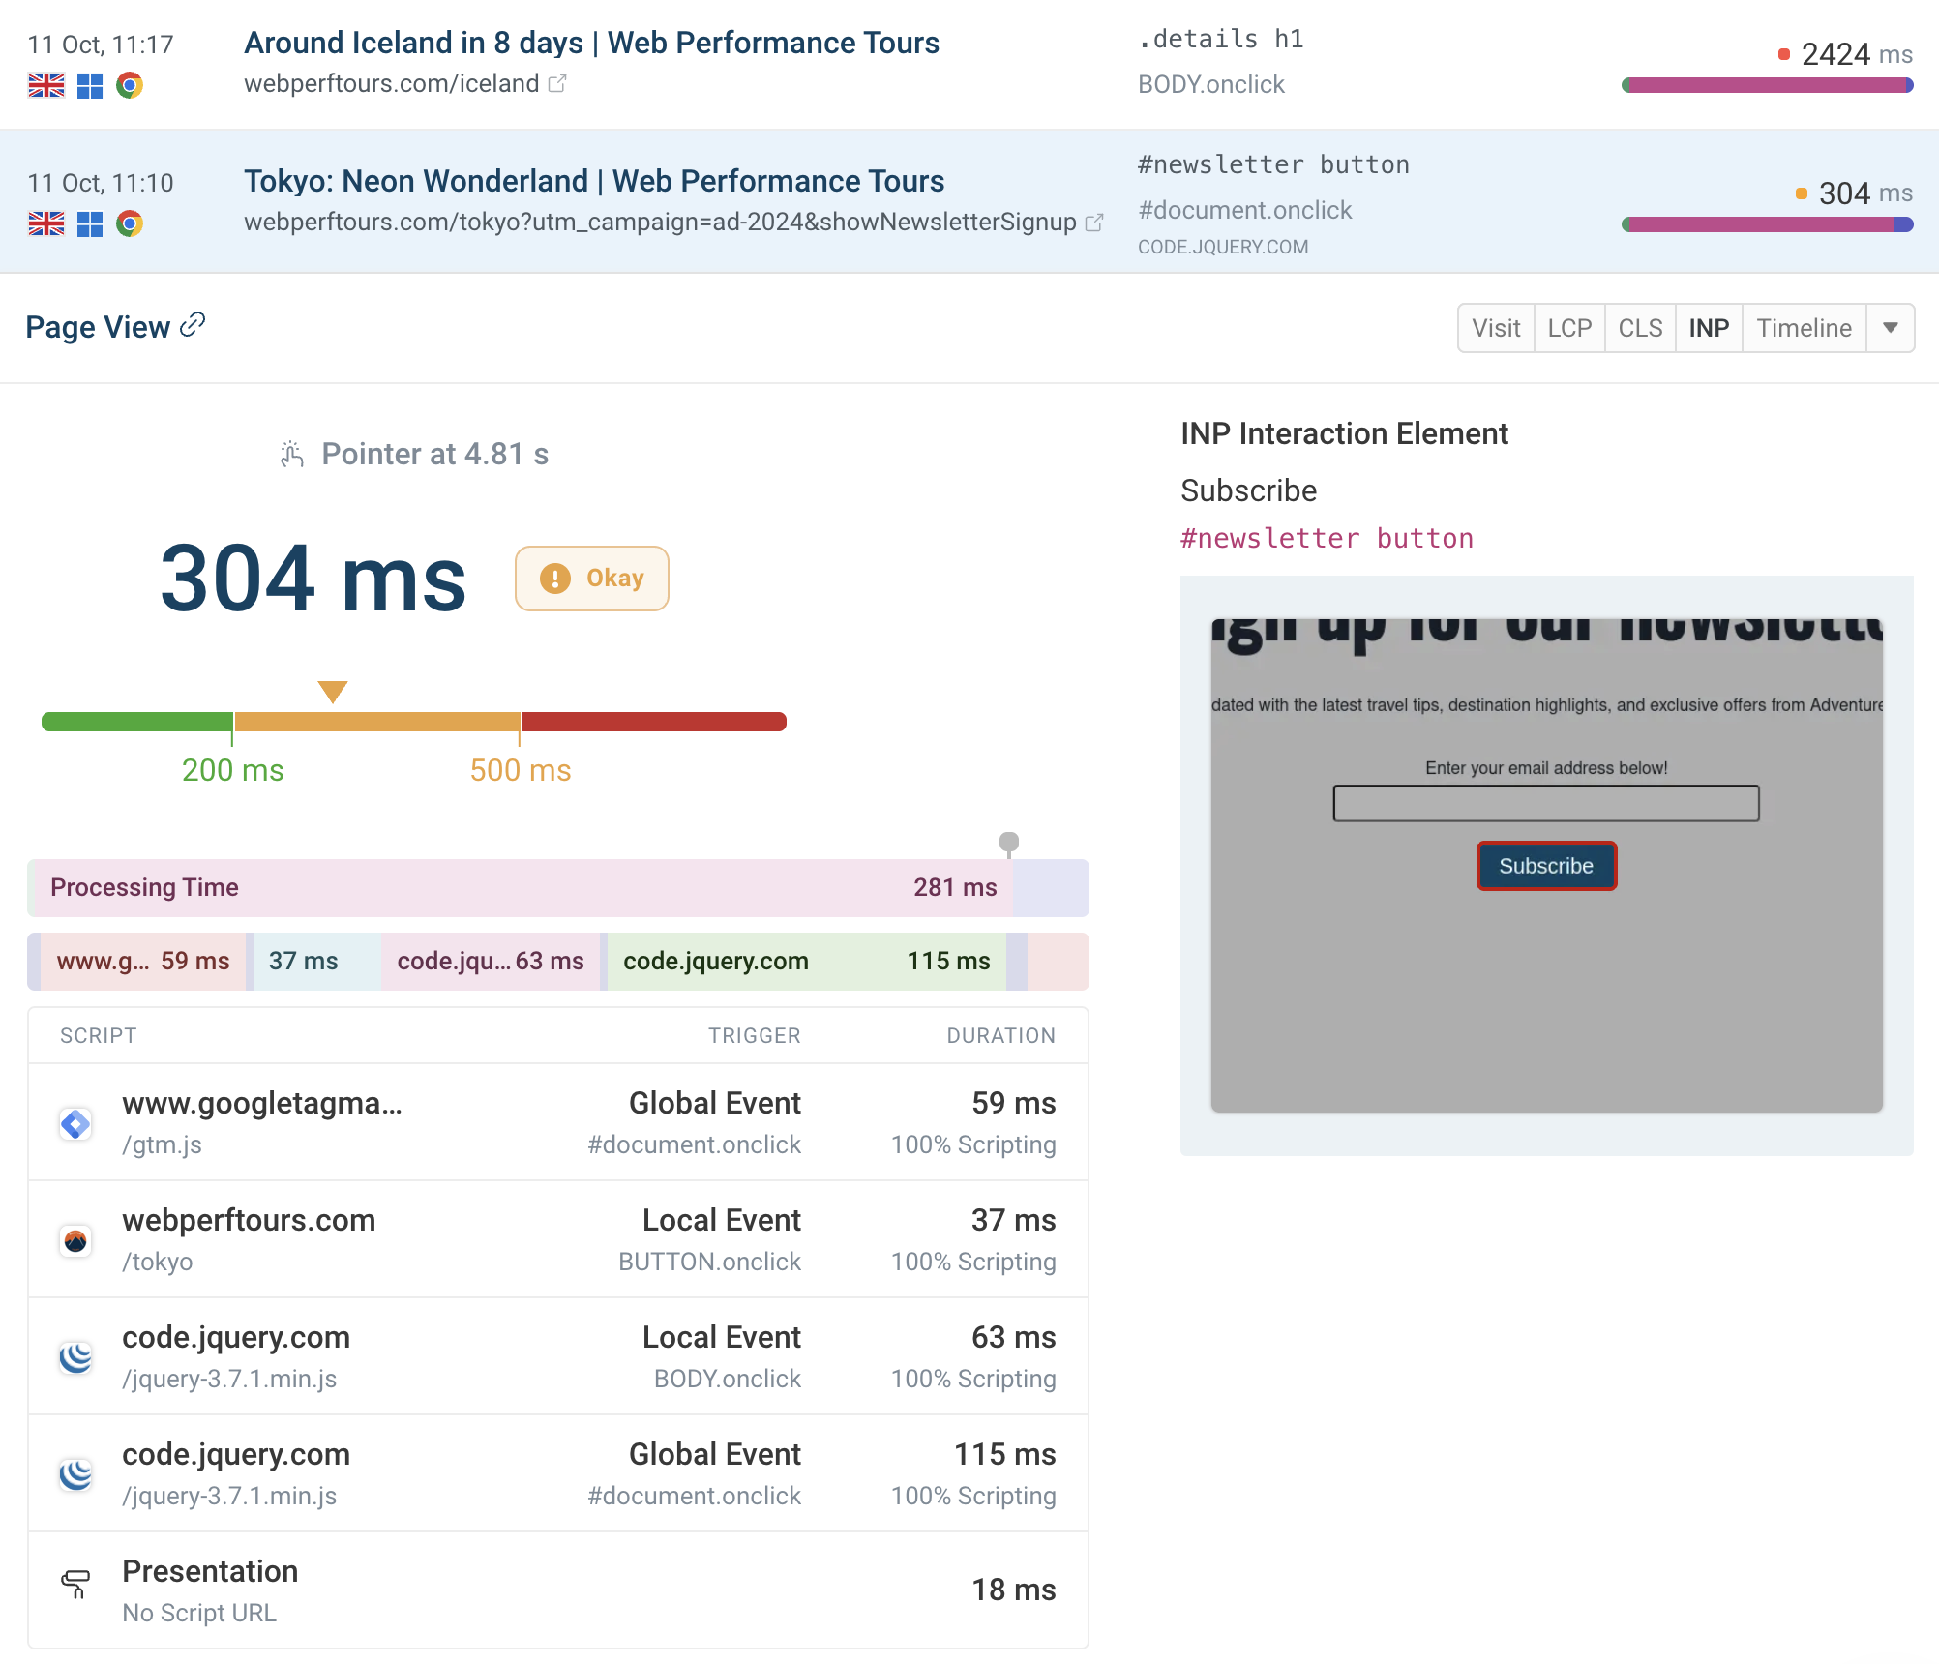Switch to the Timeline tab
1939x1664 pixels.
(1804, 328)
